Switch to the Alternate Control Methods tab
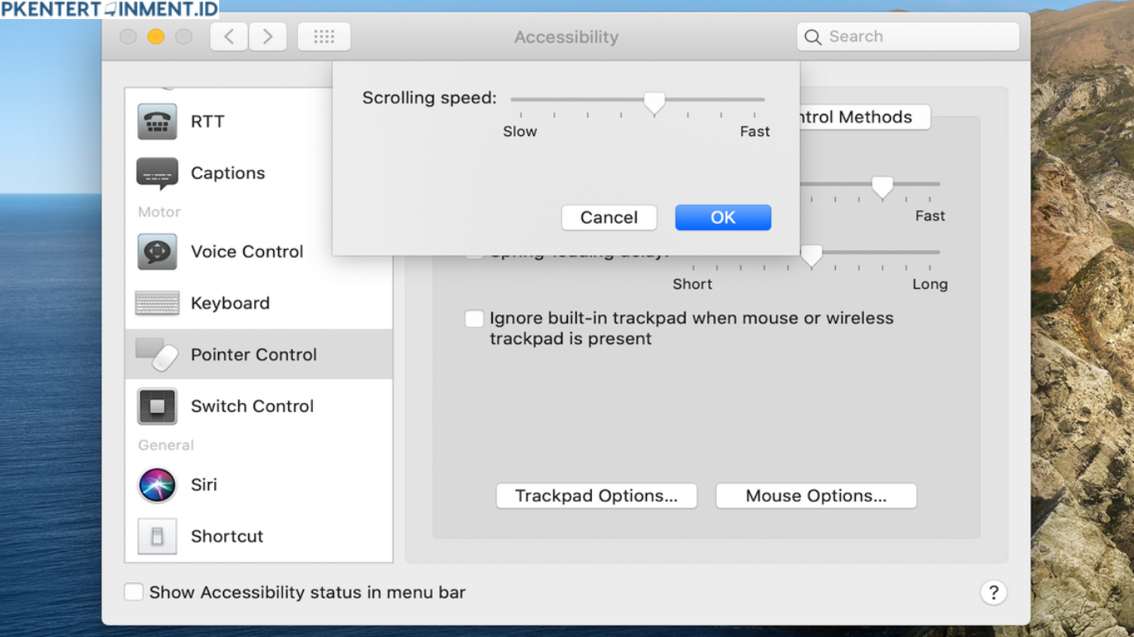1134x637 pixels. coord(855,117)
